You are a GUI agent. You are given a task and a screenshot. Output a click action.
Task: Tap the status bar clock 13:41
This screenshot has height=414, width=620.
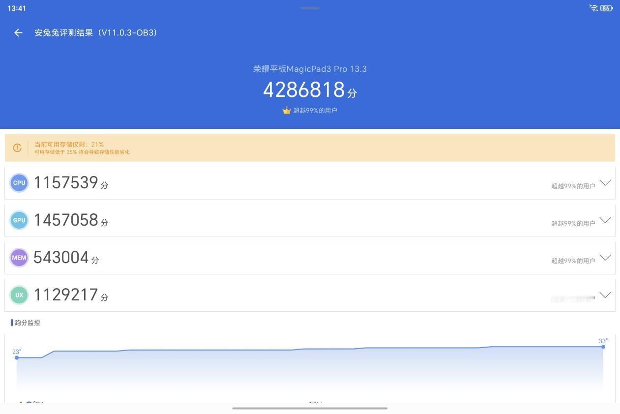pyautogui.click(x=17, y=8)
